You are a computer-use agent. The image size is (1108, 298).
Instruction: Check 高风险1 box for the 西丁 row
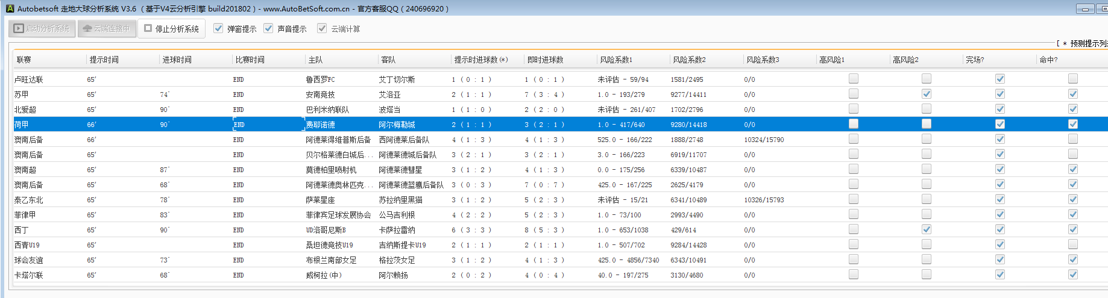click(x=854, y=229)
